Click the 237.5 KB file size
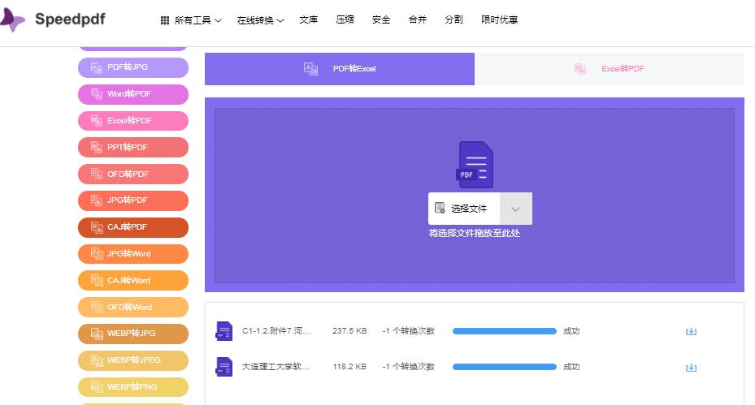The image size is (755, 405). (349, 331)
